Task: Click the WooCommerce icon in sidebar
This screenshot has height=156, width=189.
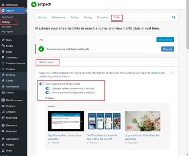Action: tap(3, 100)
